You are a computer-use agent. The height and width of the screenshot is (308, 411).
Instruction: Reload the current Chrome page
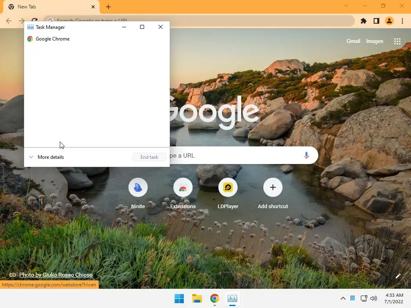click(35, 20)
